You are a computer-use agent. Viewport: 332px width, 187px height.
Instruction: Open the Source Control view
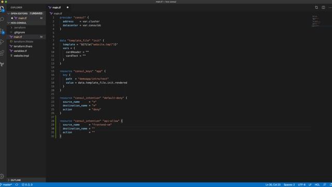2,31
